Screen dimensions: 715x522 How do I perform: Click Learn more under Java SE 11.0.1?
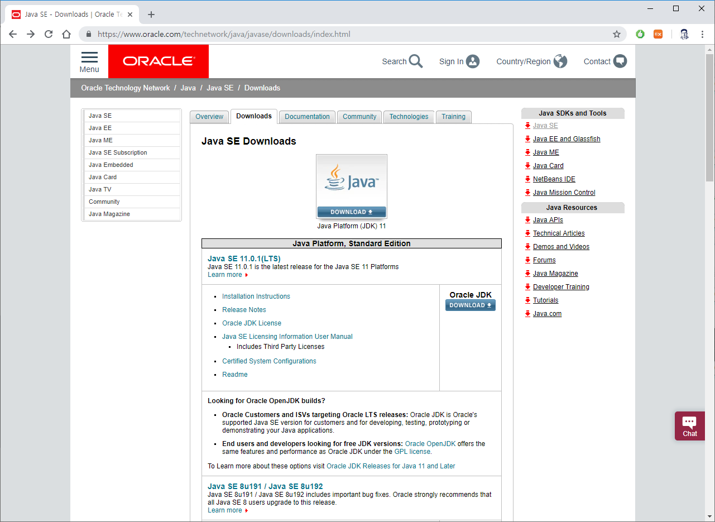(225, 275)
